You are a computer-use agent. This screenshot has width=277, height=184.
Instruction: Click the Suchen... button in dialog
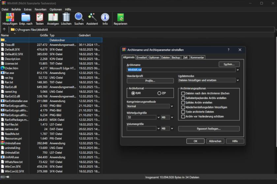(229, 64)
